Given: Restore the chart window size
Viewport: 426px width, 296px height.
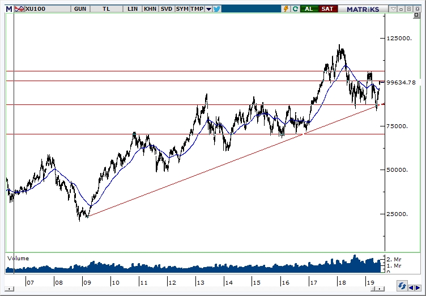Looking at the screenshot, I should click(x=409, y=9).
